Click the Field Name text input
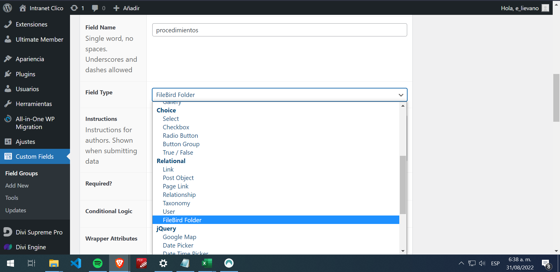 pos(279,30)
